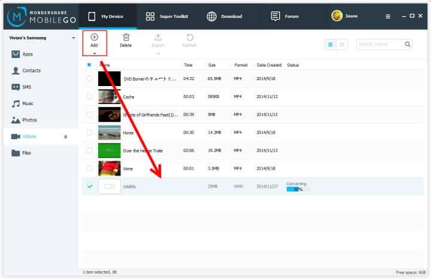Click the DVD Burner video thumbnail
Screen dimensions: 431x279
tap(110, 79)
